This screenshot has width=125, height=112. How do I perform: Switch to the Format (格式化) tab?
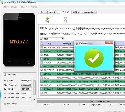click(54, 12)
